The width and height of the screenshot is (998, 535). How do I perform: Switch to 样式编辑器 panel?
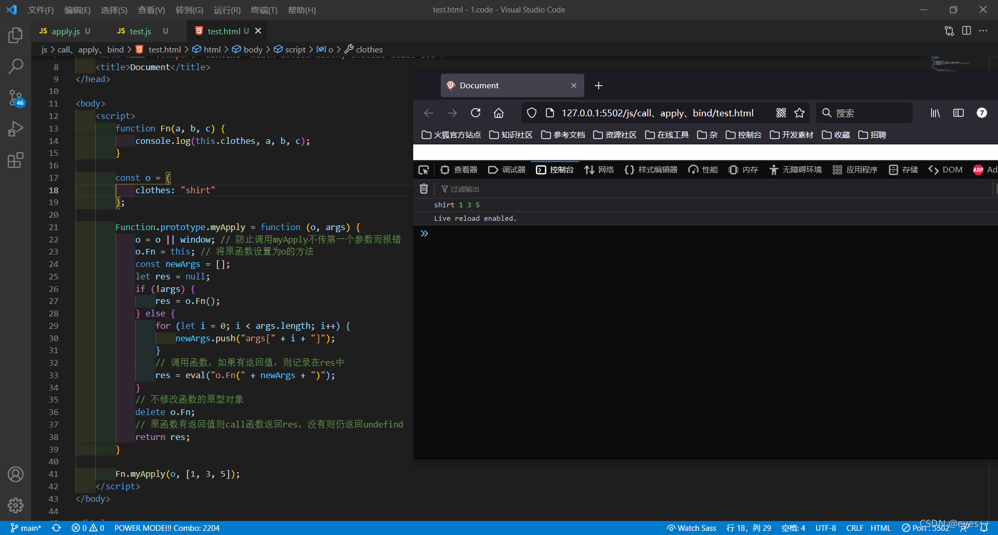pyautogui.click(x=651, y=170)
